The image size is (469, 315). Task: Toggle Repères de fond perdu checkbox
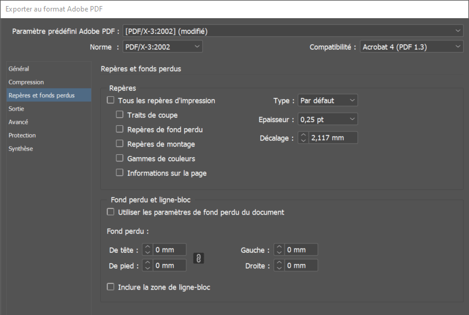pos(120,129)
